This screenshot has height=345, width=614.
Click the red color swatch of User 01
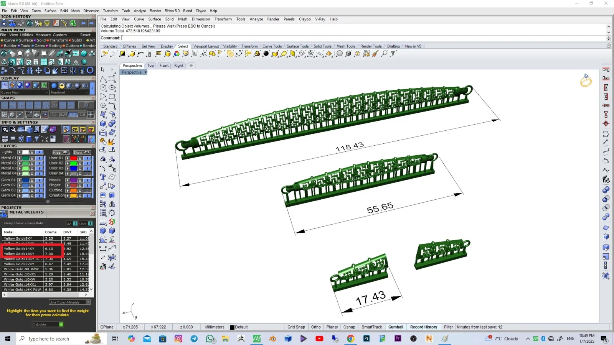73,158
